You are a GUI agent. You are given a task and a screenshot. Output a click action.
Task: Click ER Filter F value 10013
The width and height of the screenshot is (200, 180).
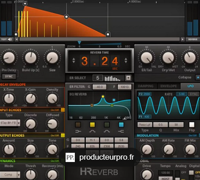[x=124, y=87]
